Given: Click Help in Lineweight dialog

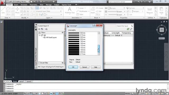Looking at the screenshot, I should (96, 67).
